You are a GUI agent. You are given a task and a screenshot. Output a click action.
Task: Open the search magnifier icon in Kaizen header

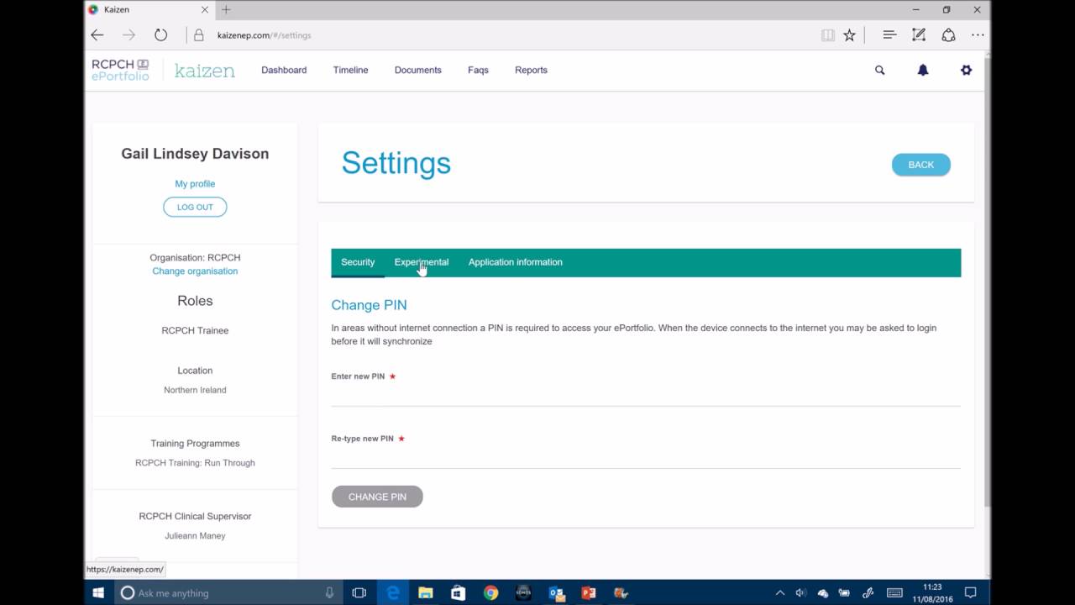(x=879, y=71)
